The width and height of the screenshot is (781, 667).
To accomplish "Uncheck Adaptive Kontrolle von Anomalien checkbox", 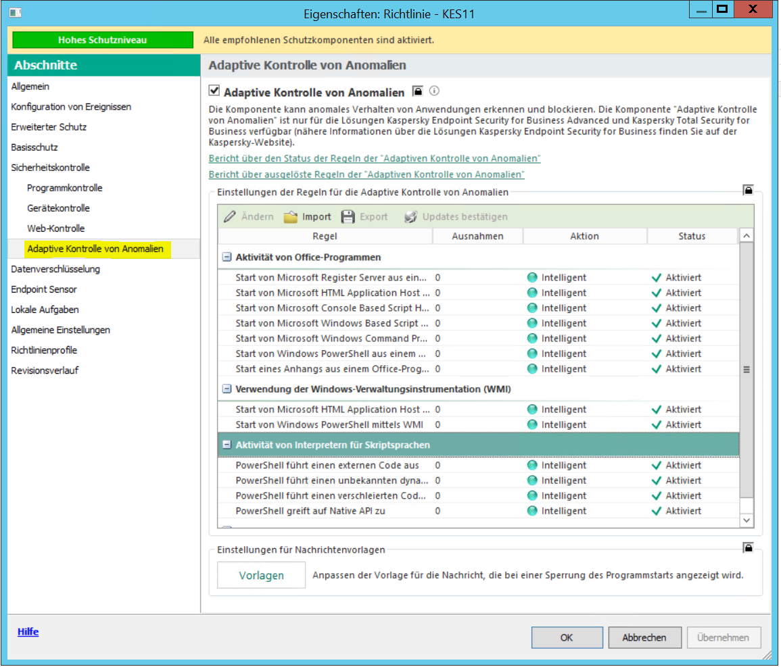I will point(214,91).
